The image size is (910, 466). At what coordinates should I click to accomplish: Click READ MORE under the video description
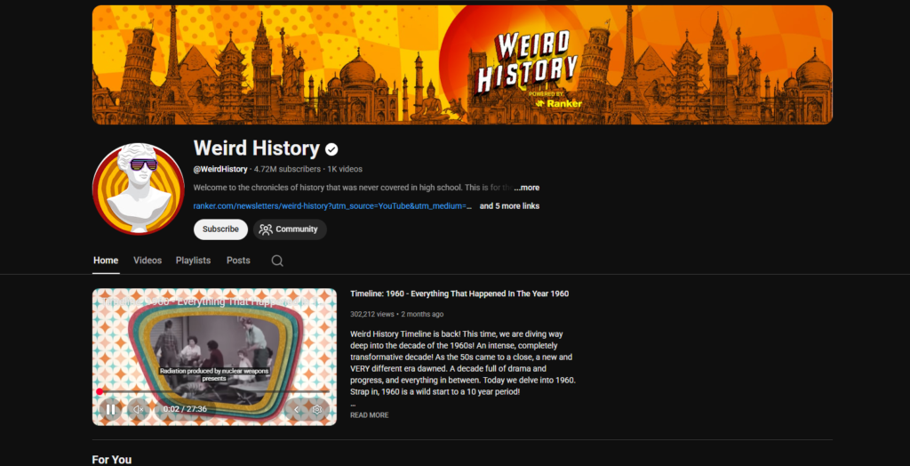pos(369,415)
